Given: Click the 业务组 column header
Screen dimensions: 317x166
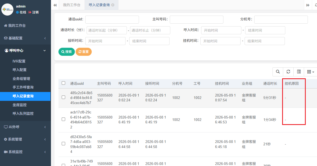Looking at the screenshot, I should (247, 83).
